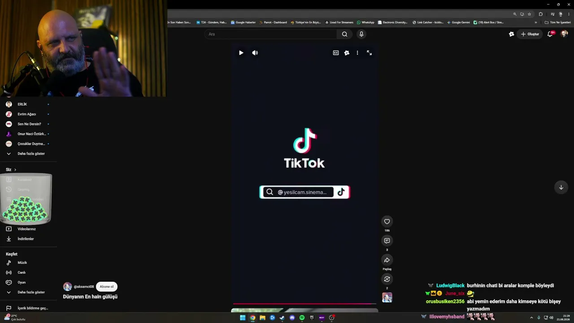Open the three-dot more options menu
This screenshot has width=574, height=323.
[x=357, y=53]
